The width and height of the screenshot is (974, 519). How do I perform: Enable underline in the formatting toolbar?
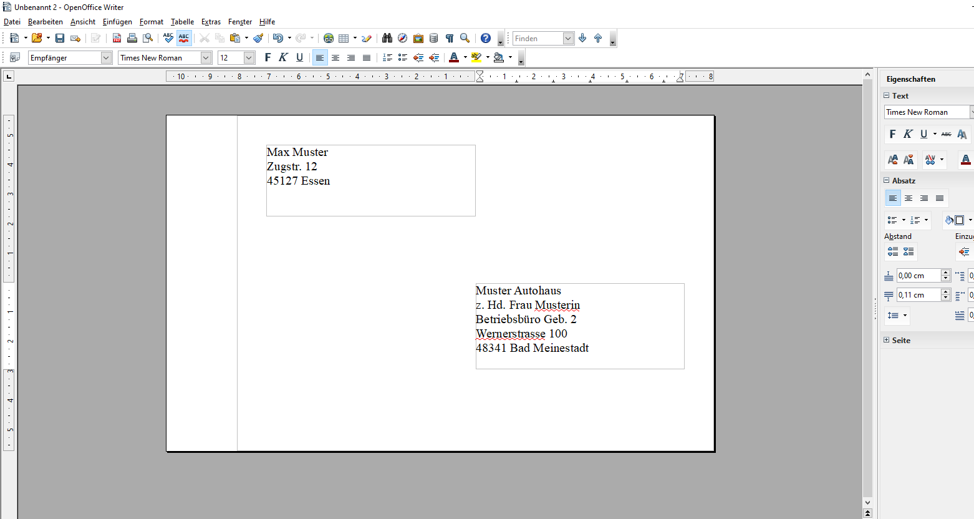point(299,57)
